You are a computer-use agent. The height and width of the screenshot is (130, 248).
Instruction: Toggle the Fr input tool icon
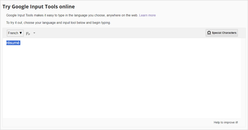(28, 34)
